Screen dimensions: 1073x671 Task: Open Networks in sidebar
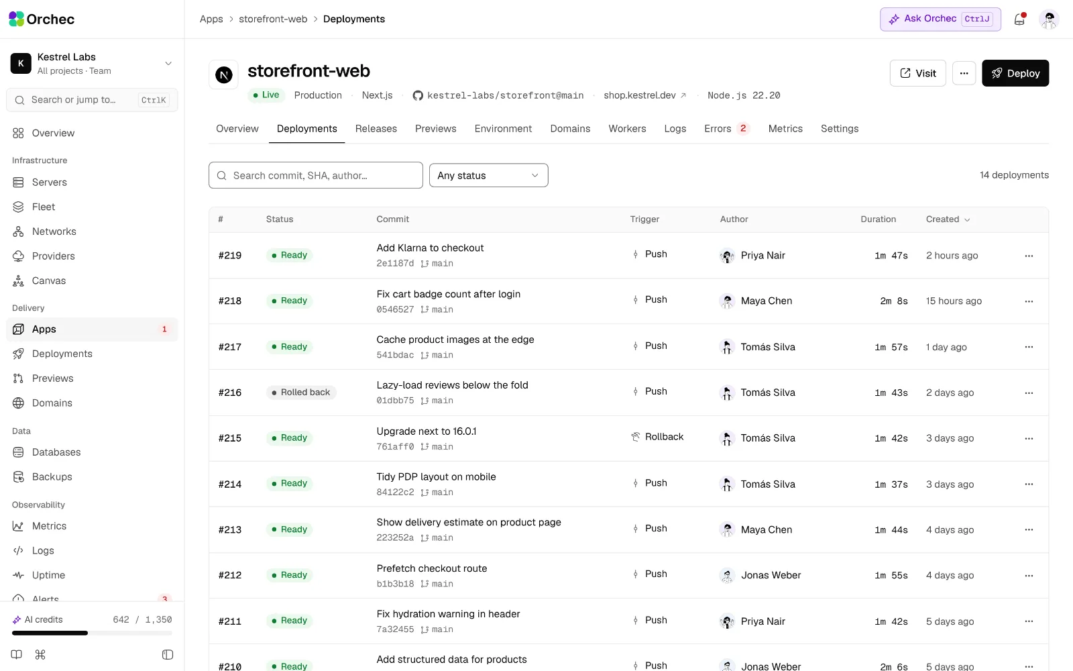92,231
